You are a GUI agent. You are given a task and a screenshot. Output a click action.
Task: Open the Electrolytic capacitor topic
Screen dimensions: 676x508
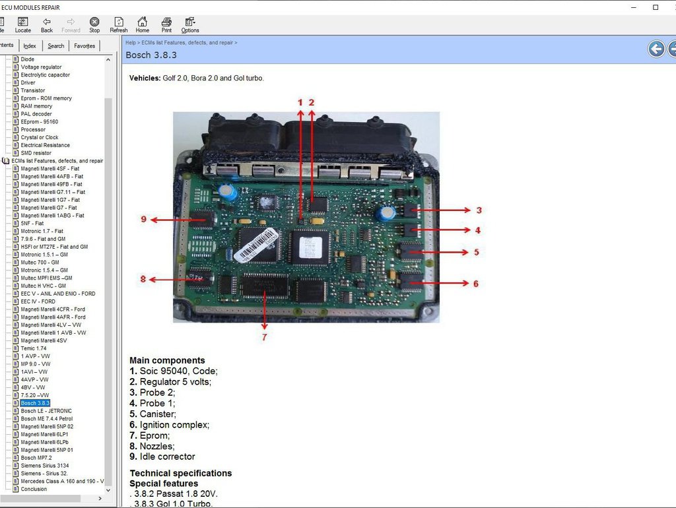46,75
